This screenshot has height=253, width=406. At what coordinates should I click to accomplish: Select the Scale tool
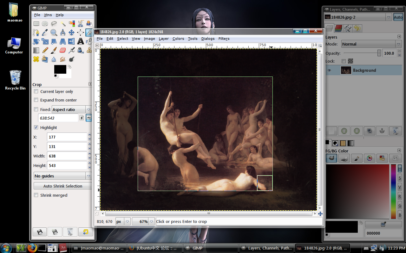45,41
